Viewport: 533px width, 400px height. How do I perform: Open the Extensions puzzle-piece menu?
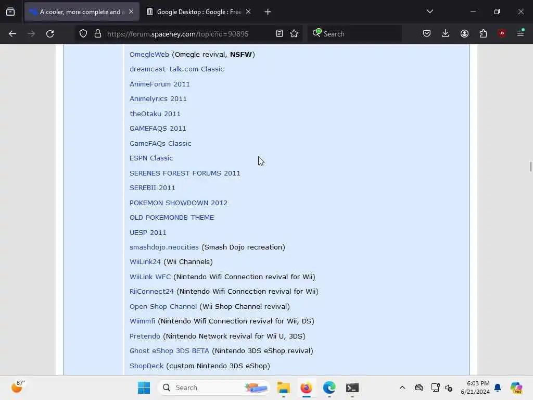(483, 34)
